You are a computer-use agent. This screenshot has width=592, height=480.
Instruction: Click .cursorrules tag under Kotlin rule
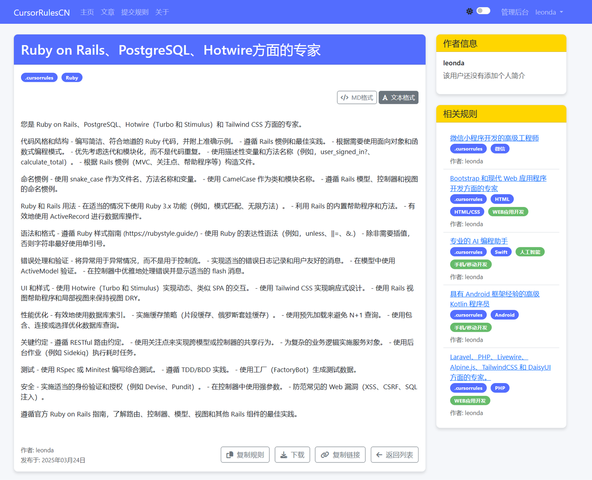point(469,315)
